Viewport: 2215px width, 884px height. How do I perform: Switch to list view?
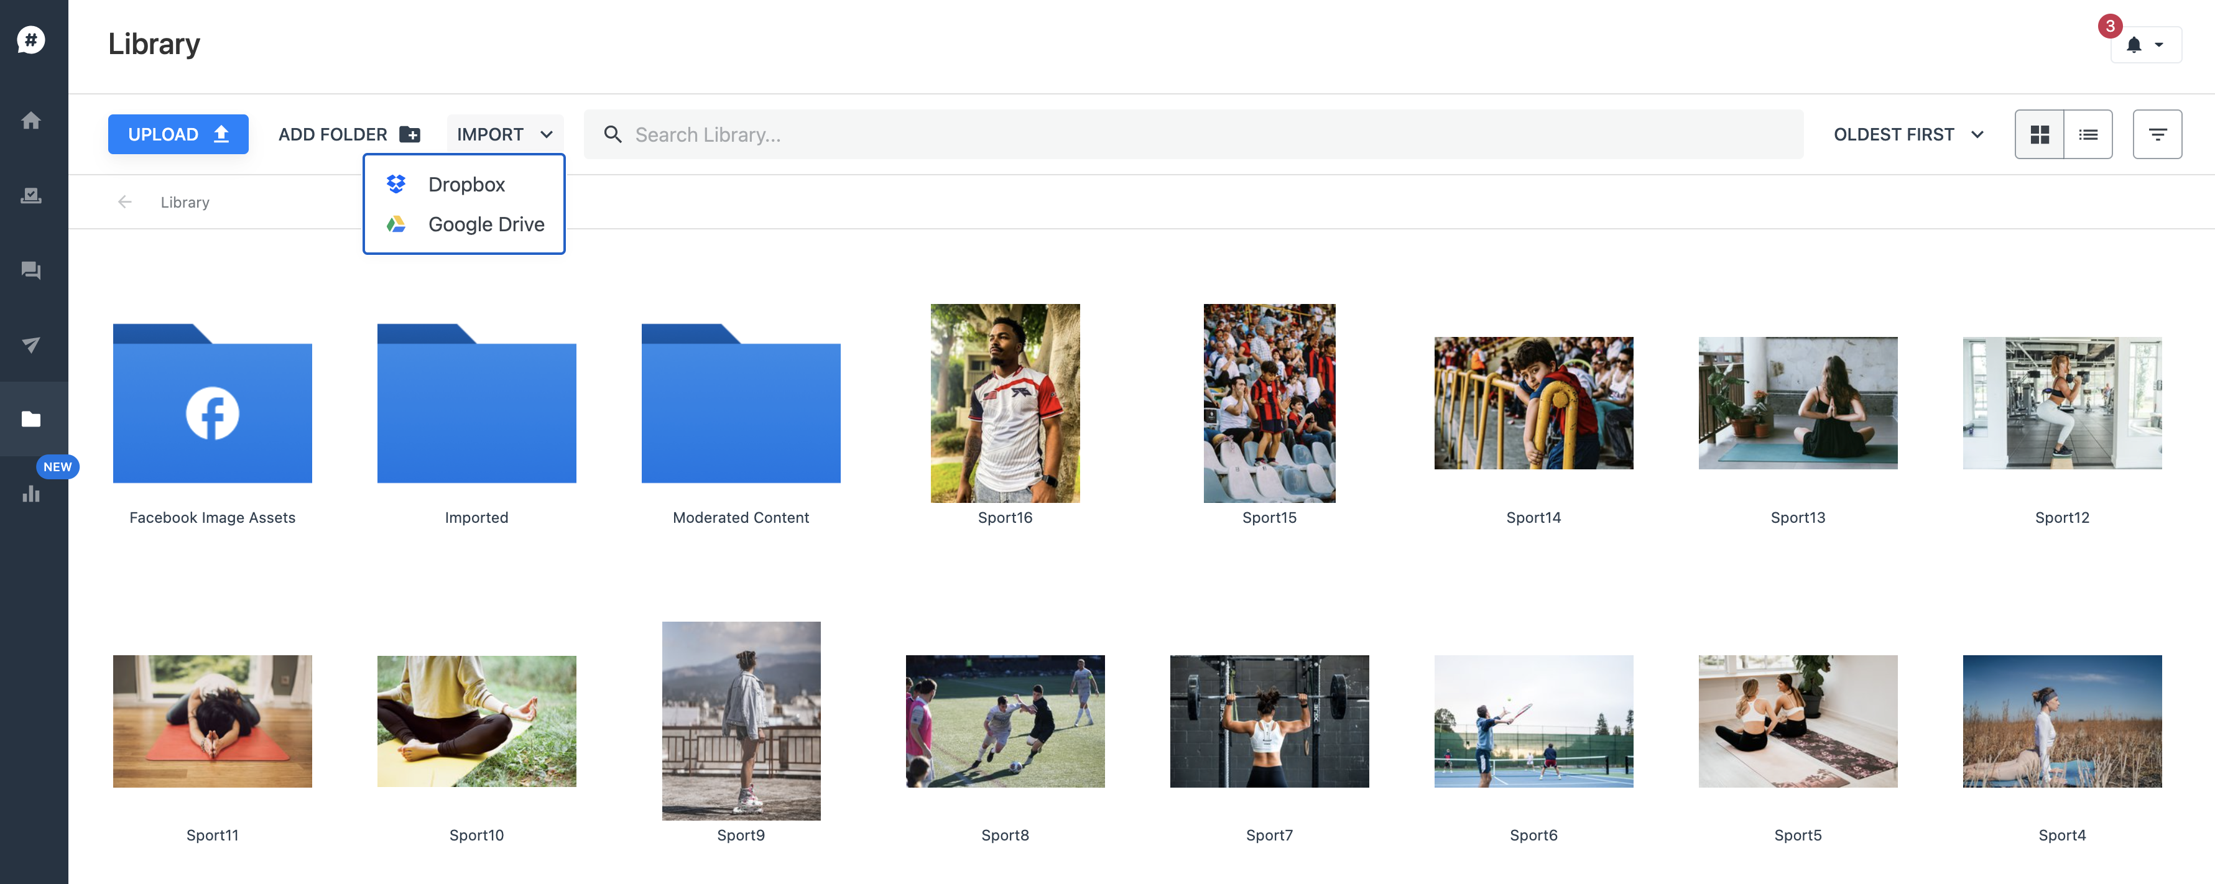point(2088,134)
